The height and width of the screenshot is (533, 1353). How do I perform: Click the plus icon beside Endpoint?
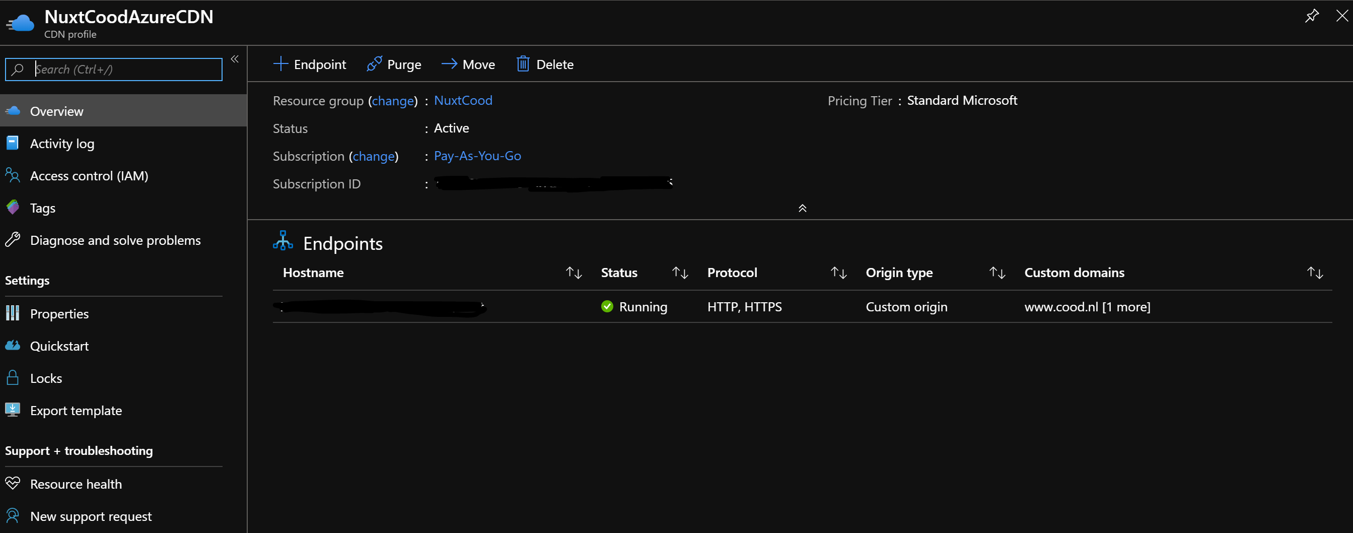[x=281, y=64]
